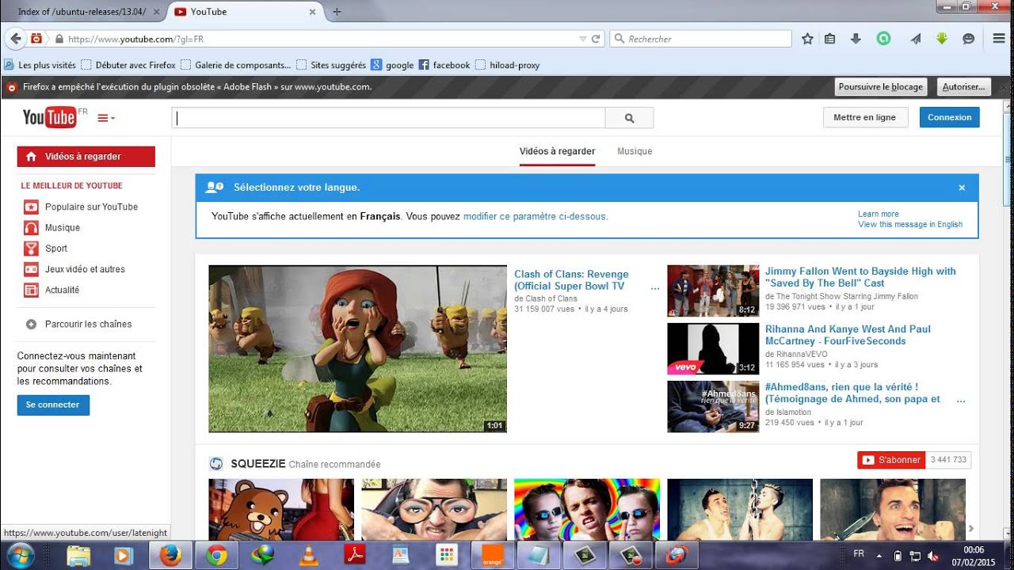Click next arrow in Squeezie video row
Viewport: 1014px width, 570px height.
coord(971,529)
